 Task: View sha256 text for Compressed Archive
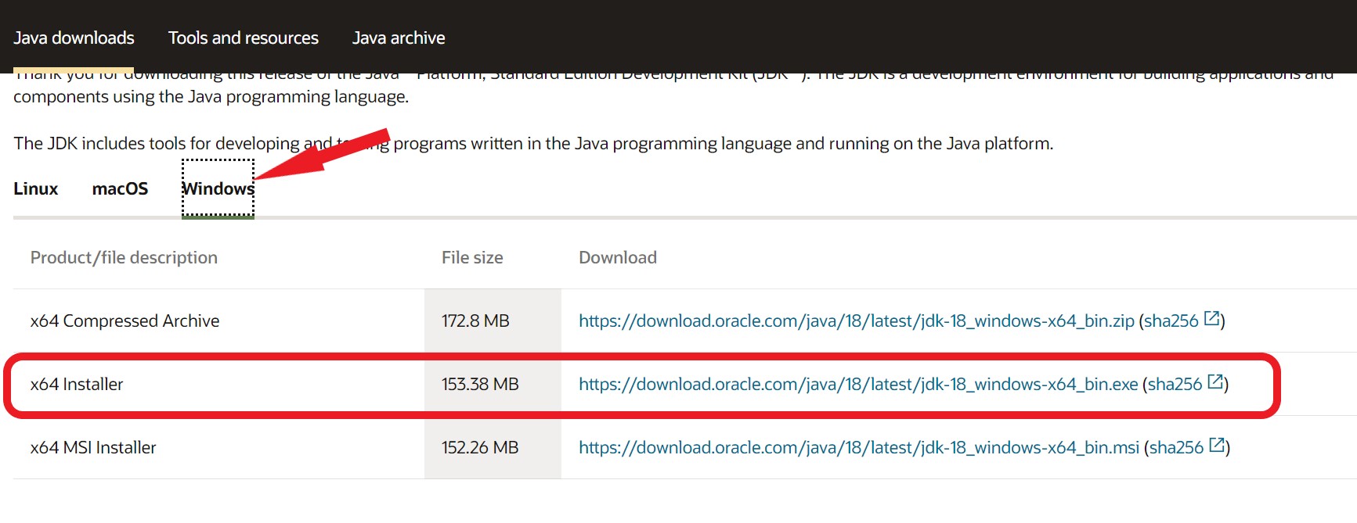(x=1171, y=321)
